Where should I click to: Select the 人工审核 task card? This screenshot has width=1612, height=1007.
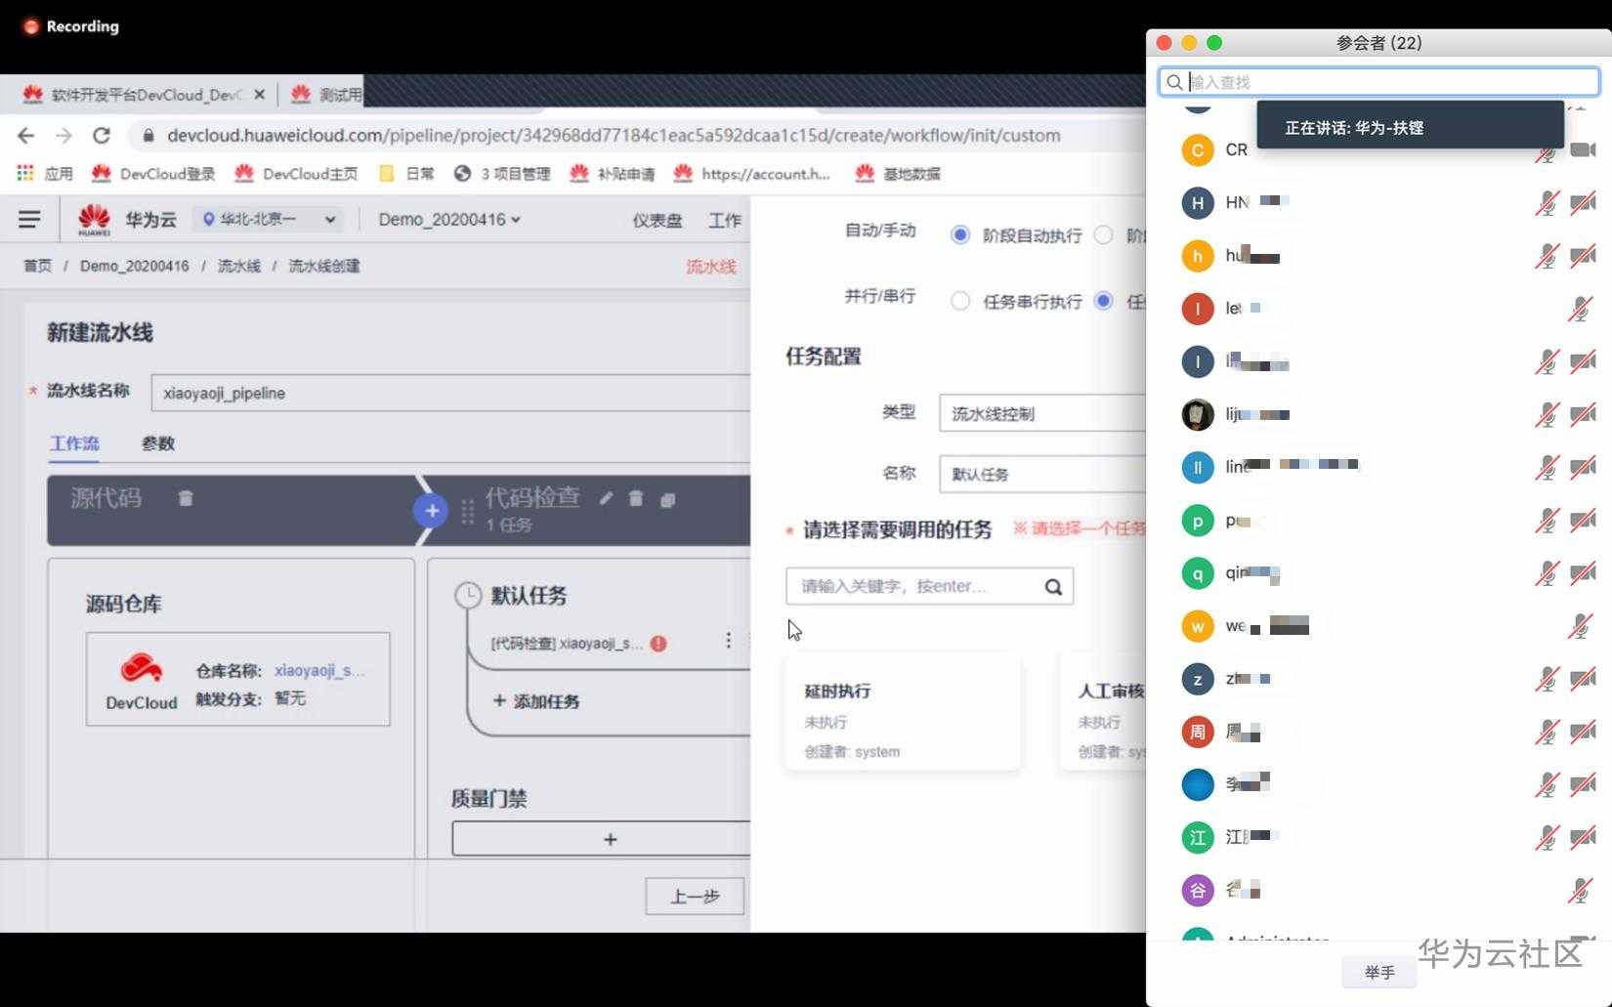(x=1103, y=713)
